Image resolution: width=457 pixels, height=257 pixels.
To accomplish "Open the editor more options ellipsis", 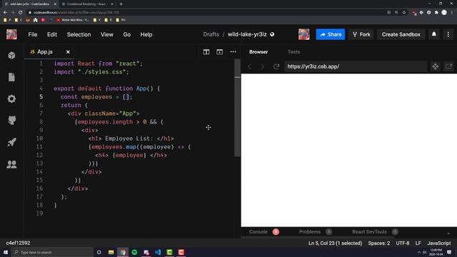I will 233,52.
